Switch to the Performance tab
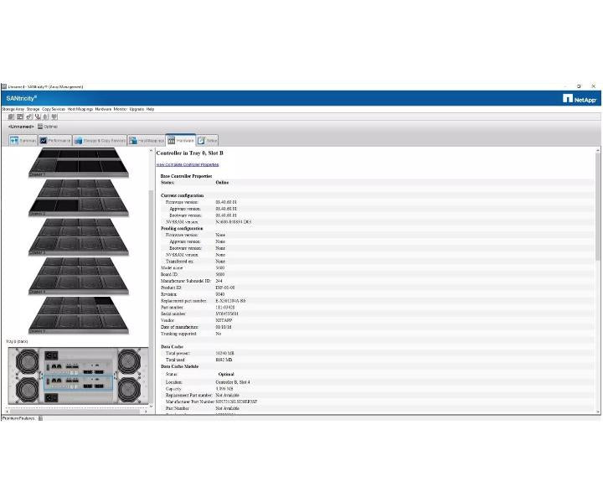 [55, 141]
